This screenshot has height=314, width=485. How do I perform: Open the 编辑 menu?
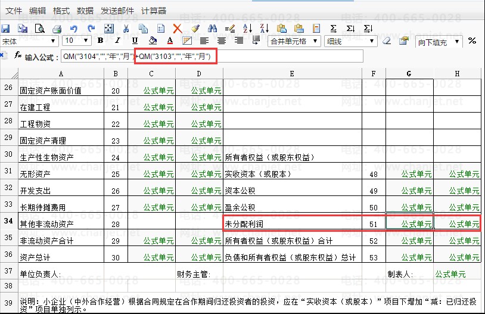click(38, 11)
